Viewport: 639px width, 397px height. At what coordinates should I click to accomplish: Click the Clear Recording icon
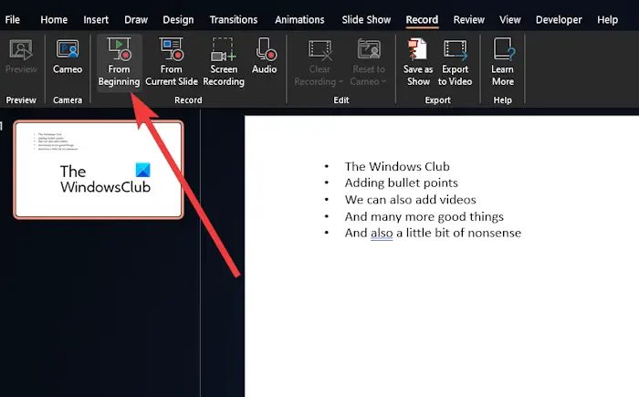319,49
